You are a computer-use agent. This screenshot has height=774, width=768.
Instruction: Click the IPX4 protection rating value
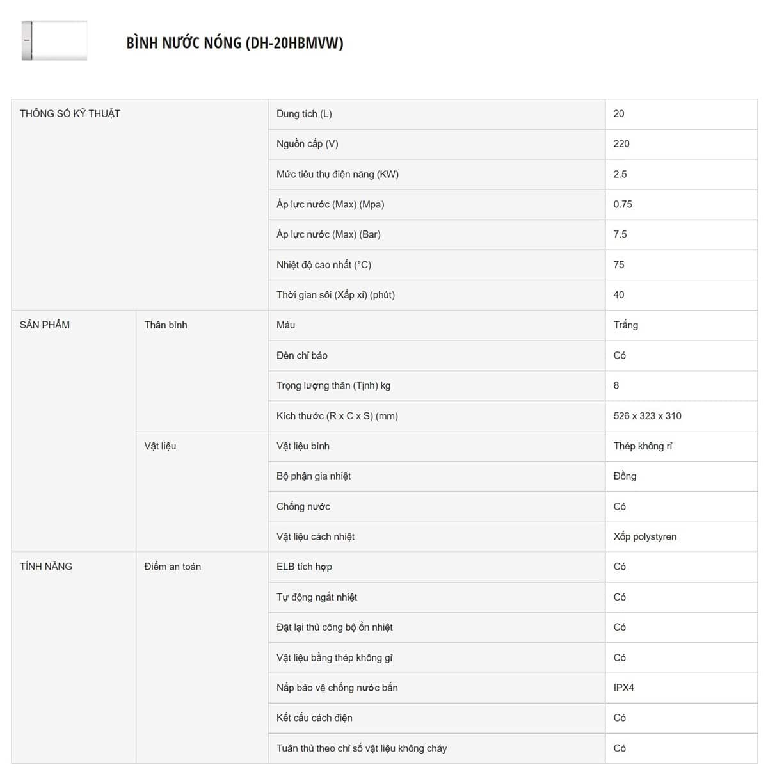[623, 688]
